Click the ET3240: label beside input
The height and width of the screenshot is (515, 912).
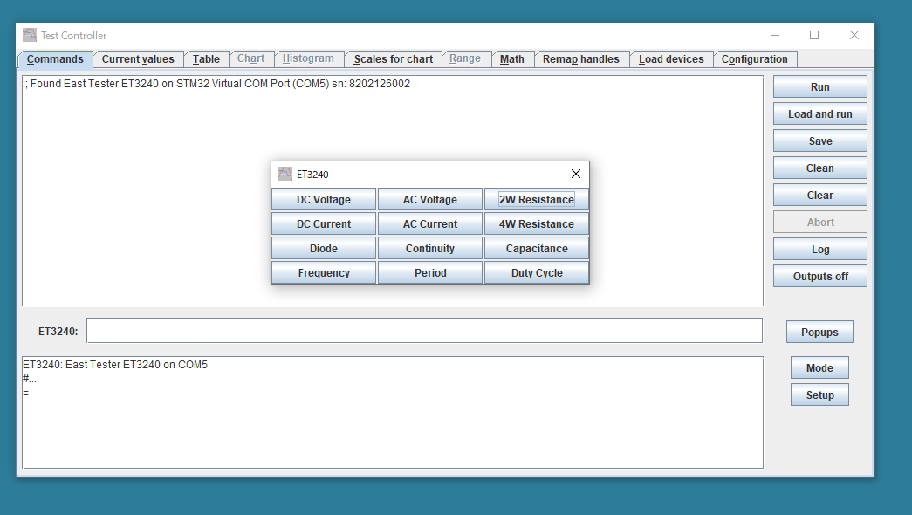58,331
